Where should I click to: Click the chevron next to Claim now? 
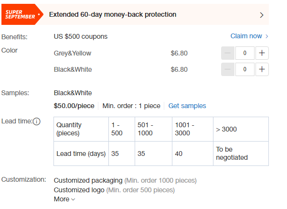[266, 36]
